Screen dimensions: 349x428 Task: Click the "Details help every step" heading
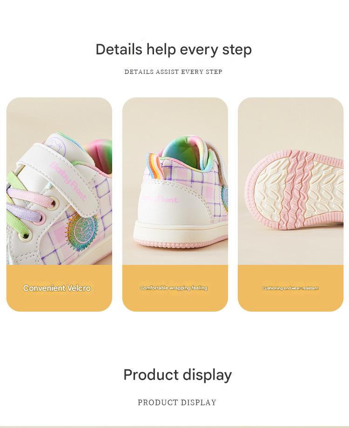point(174,49)
